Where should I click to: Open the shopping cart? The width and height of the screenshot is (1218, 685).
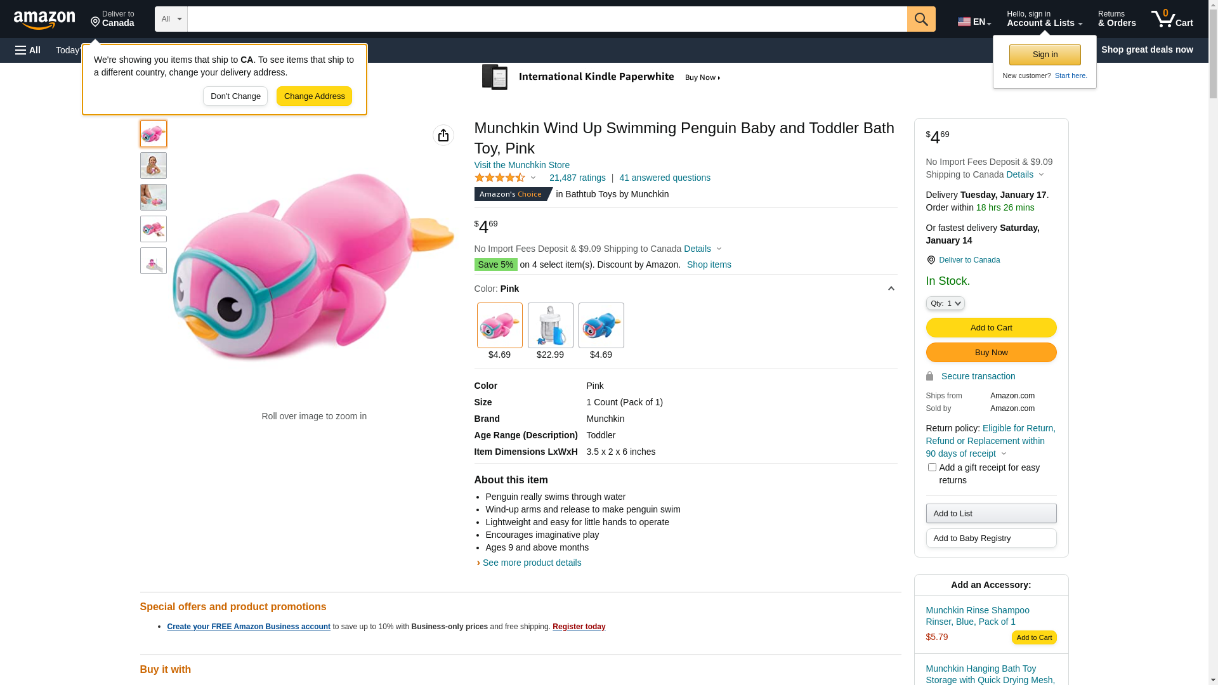click(1172, 19)
